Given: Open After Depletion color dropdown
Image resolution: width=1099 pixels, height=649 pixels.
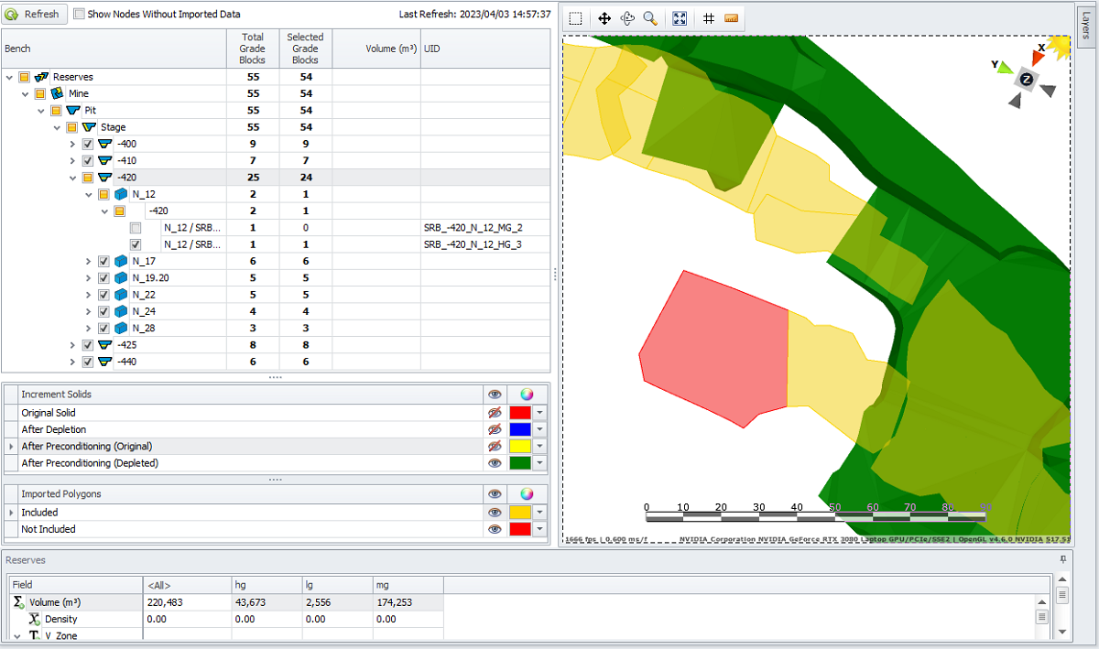Looking at the screenshot, I should 540,430.
